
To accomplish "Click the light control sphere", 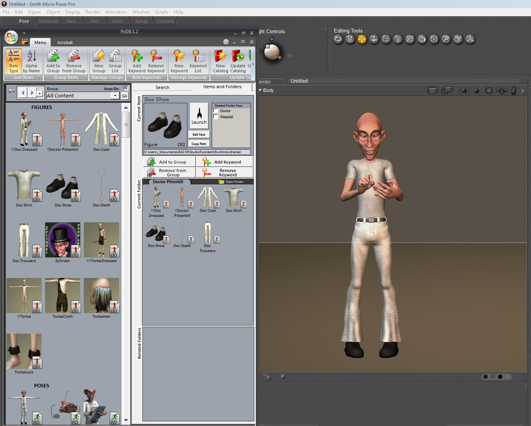I will (272, 51).
